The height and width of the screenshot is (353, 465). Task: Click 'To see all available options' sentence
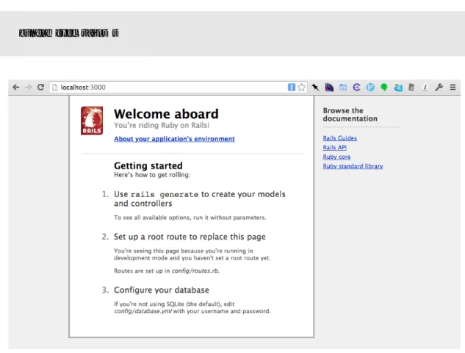190,218
